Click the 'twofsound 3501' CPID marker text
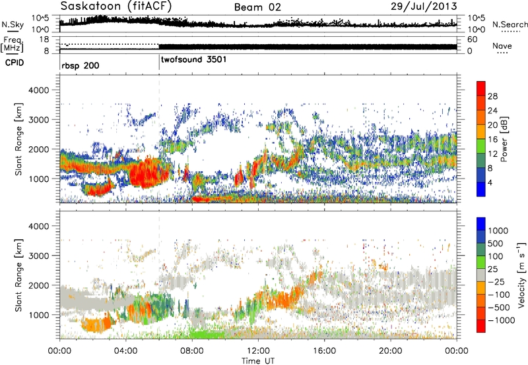The width and height of the screenshot is (528, 365). click(x=193, y=60)
